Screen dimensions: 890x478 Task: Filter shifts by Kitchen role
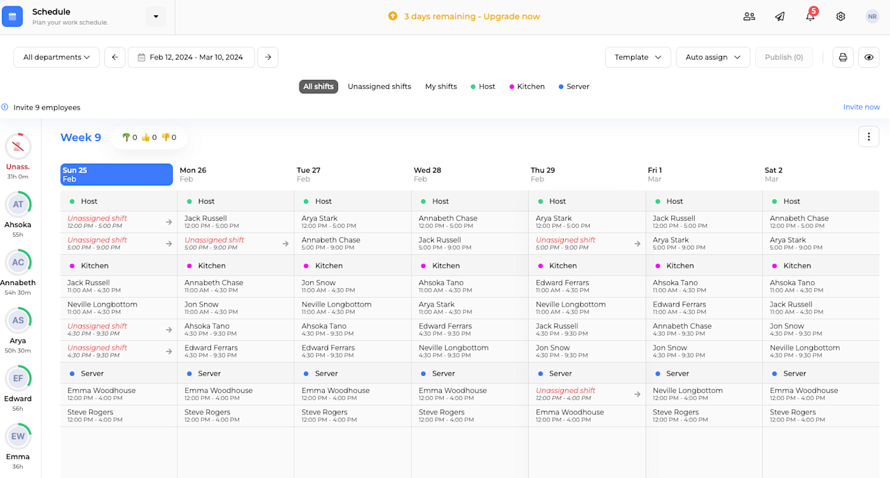click(x=527, y=86)
